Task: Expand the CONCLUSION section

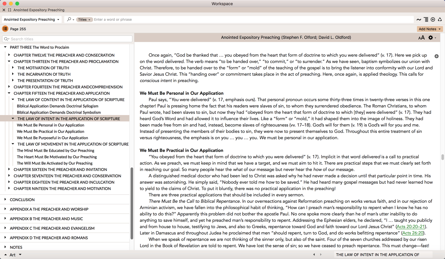Action: coord(5,200)
